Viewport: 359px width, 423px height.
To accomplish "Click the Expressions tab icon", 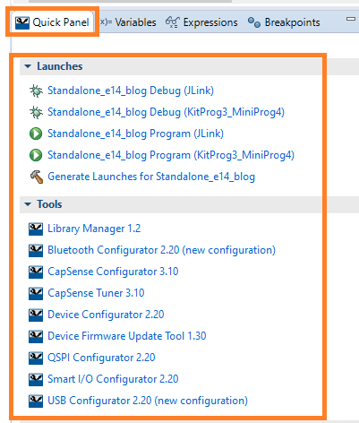I will [x=172, y=22].
